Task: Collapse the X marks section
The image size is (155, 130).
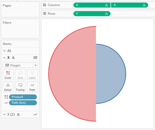Action: [4, 58]
